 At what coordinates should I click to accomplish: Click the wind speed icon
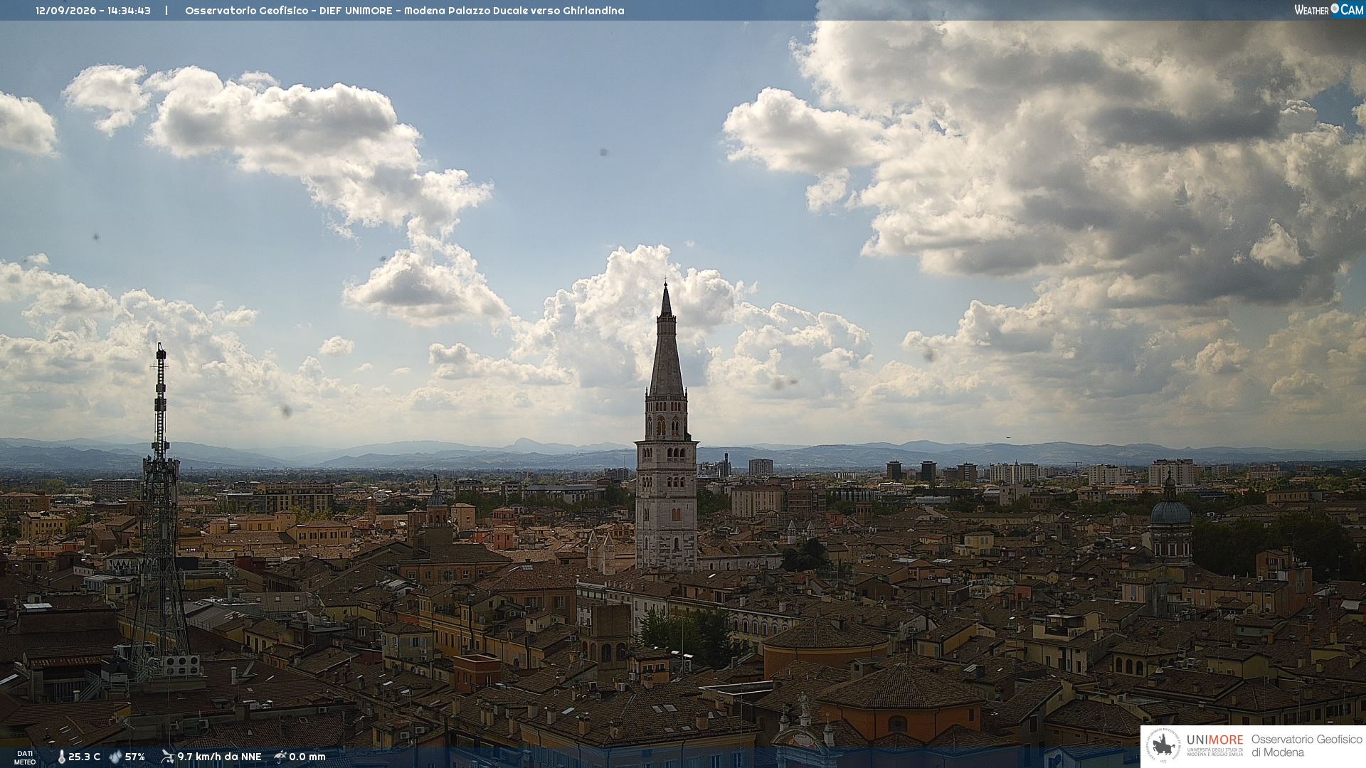pos(167,757)
